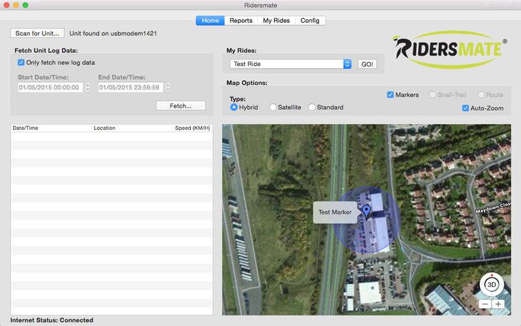Switch to the Config tab
The image size is (521, 326).
point(310,21)
